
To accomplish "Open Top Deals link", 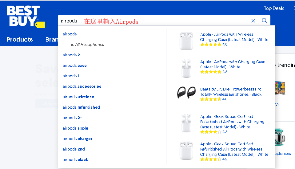I will click(274, 8).
